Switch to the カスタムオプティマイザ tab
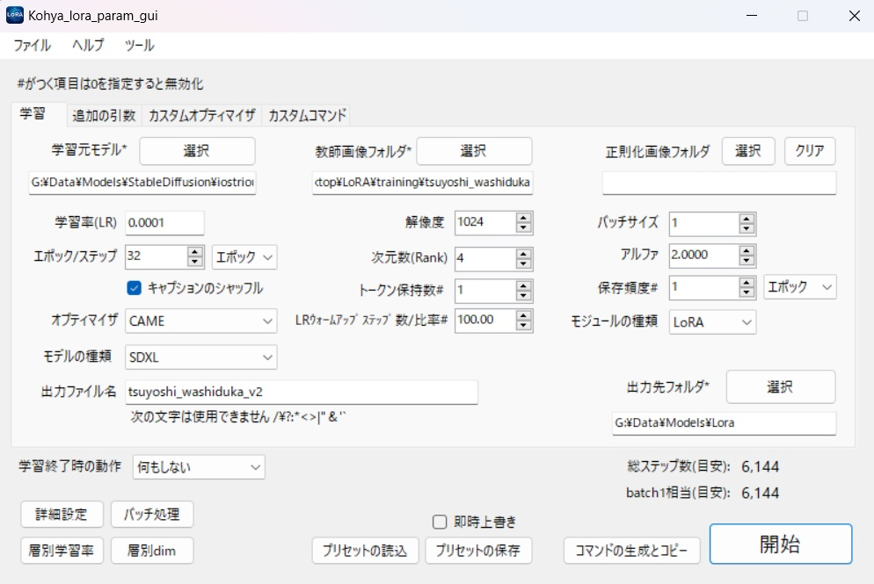The image size is (874, 584). click(x=201, y=115)
